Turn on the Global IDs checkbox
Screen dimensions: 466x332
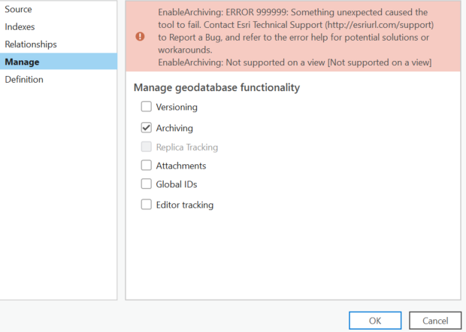(x=146, y=184)
